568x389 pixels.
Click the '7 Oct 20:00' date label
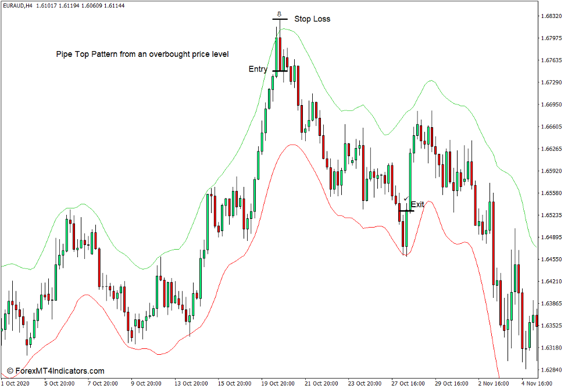tap(103, 383)
